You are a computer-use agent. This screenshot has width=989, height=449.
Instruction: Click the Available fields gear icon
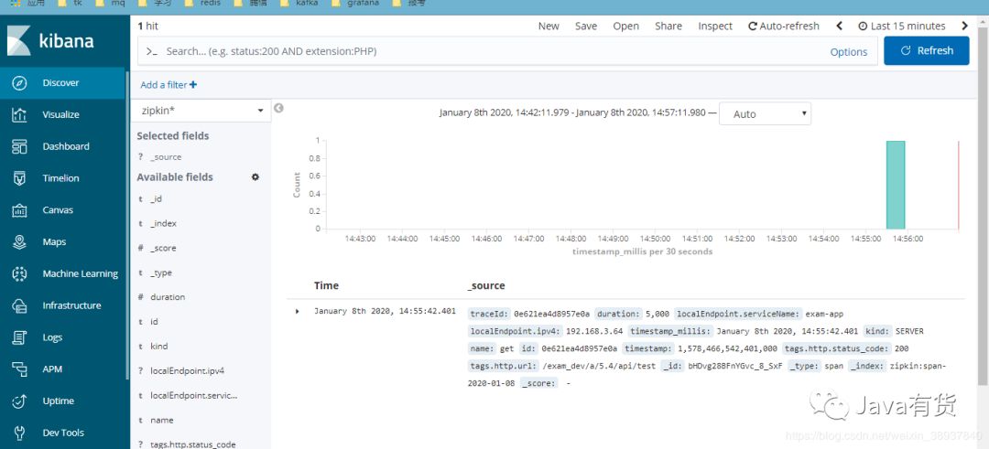coord(255,177)
